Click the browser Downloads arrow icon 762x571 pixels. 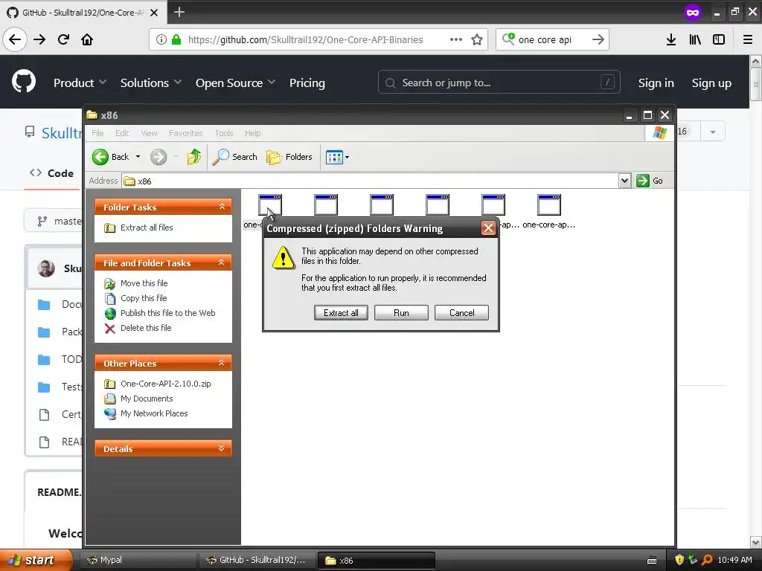coord(671,39)
